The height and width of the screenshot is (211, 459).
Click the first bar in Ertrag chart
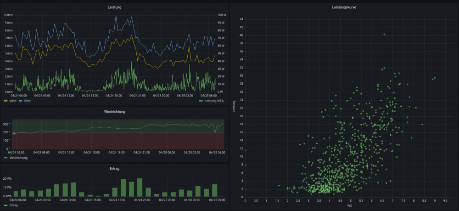pos(16,194)
